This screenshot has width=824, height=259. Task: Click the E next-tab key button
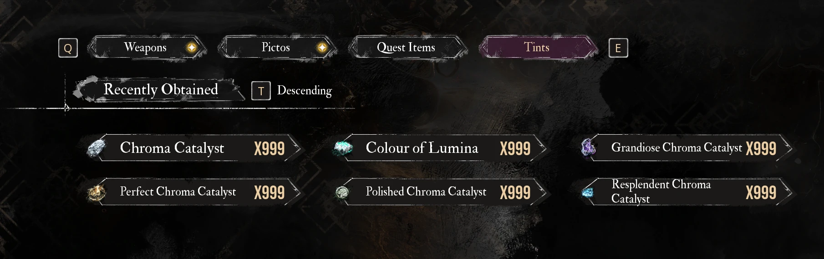tap(618, 48)
